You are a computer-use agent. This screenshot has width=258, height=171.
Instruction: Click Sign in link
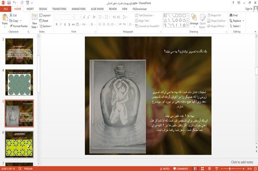[x=249, y=9]
